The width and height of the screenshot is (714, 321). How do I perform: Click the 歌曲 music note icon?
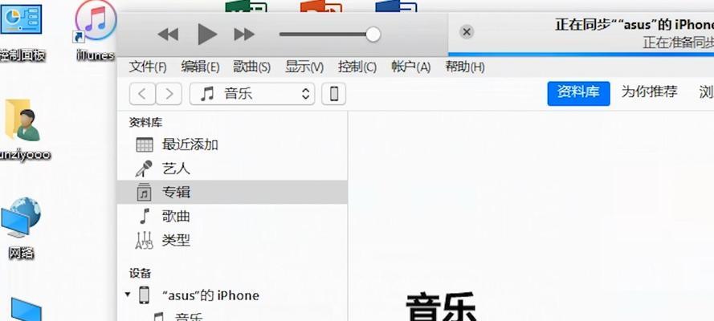pyautogui.click(x=145, y=216)
